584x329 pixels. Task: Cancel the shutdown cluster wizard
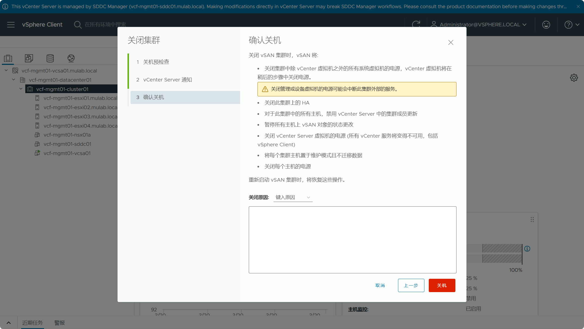380,286
